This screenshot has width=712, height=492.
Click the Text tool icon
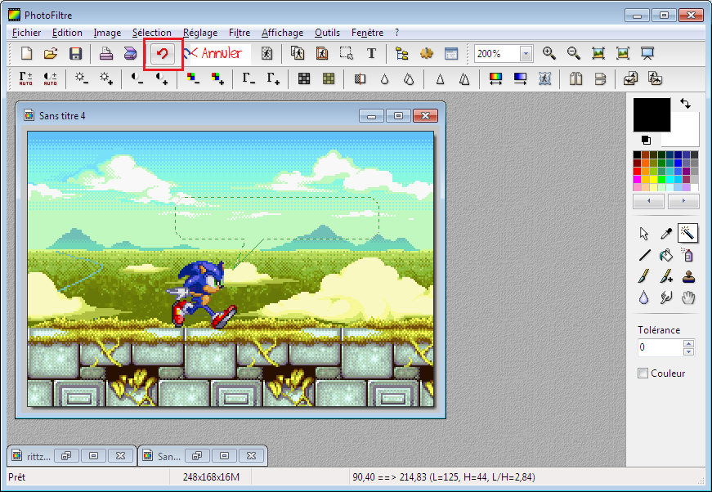[371, 54]
